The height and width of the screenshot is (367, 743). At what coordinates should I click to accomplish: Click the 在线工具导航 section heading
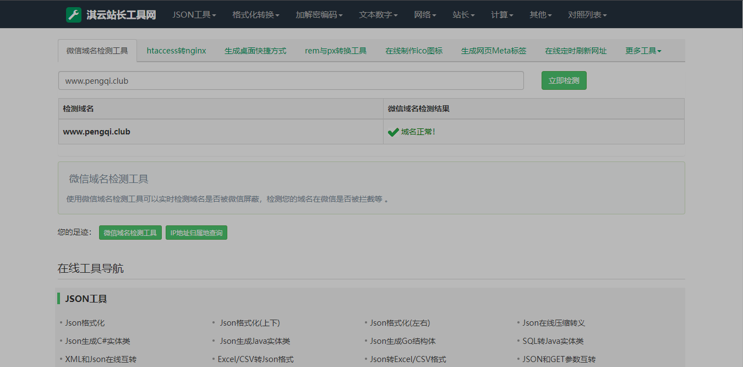coord(91,268)
